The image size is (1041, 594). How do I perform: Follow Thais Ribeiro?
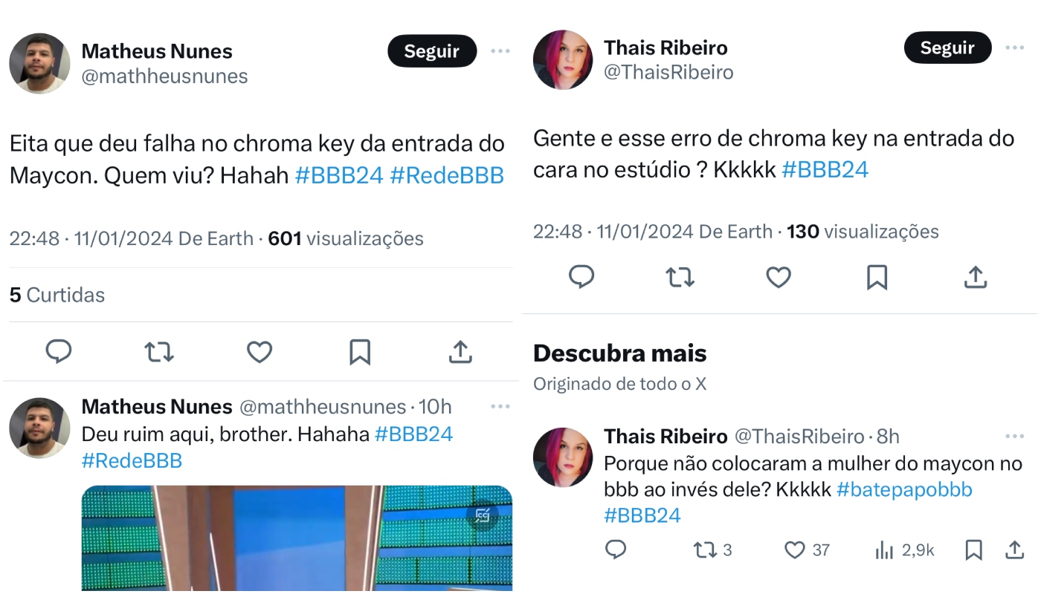(x=947, y=47)
